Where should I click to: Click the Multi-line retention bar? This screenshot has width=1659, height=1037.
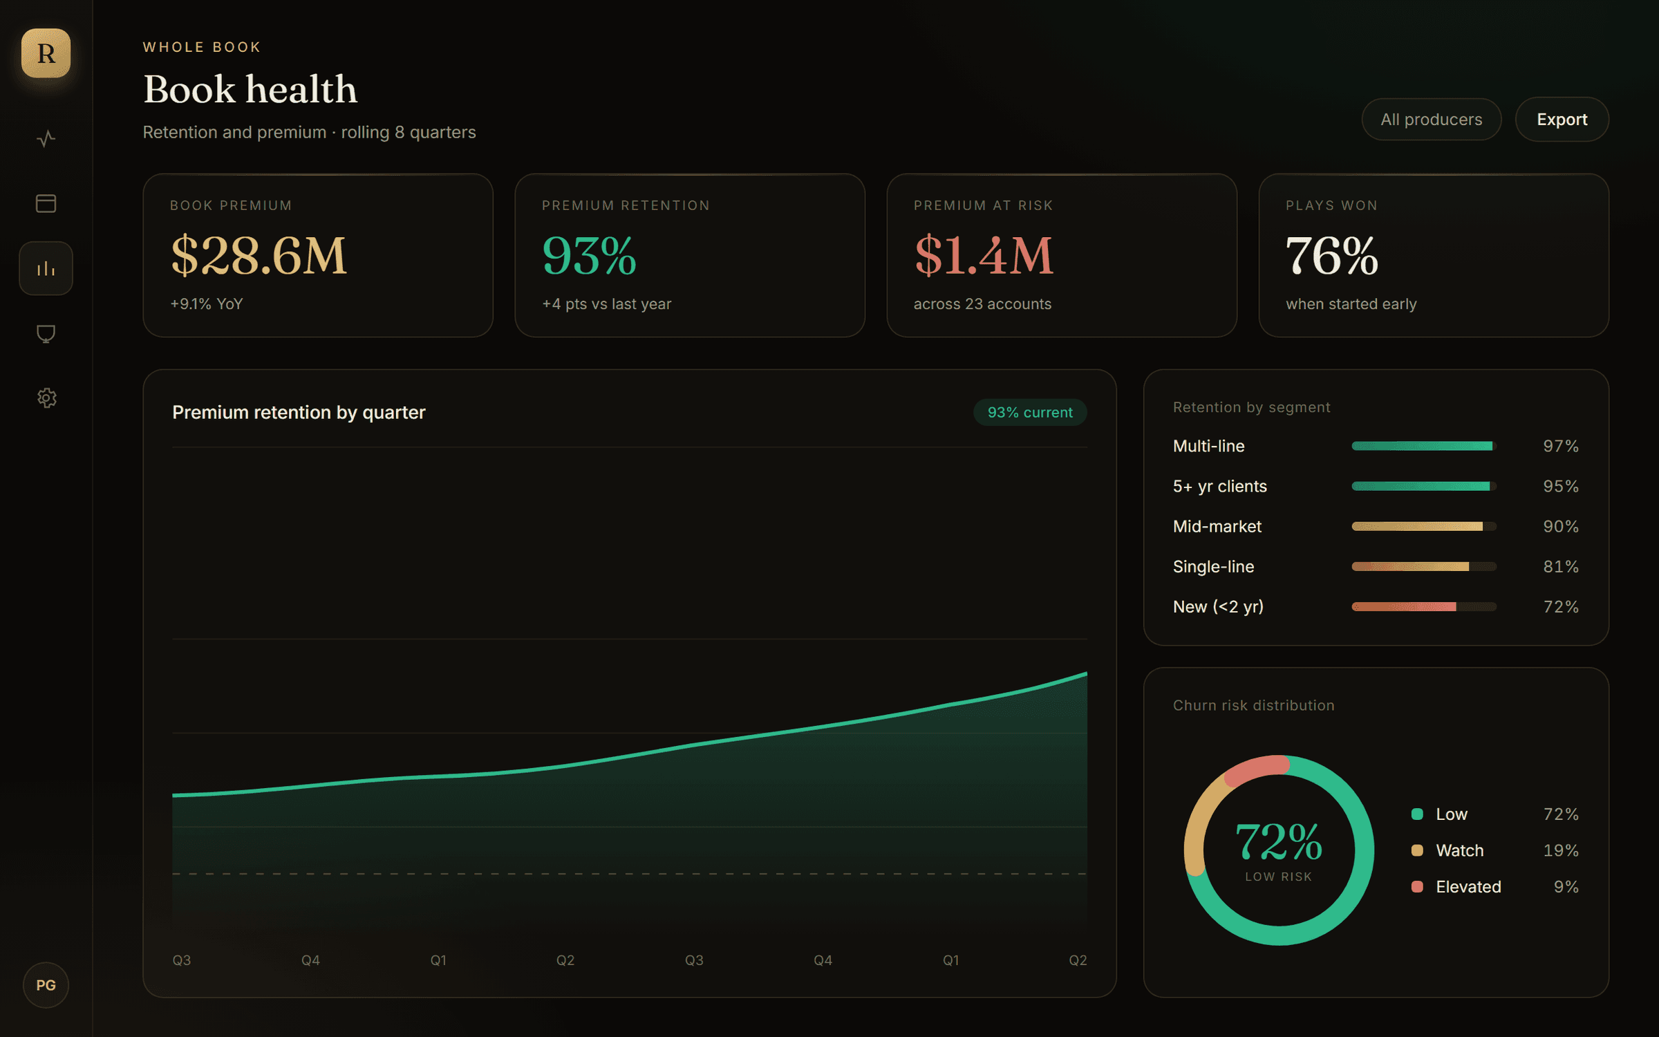(1424, 446)
